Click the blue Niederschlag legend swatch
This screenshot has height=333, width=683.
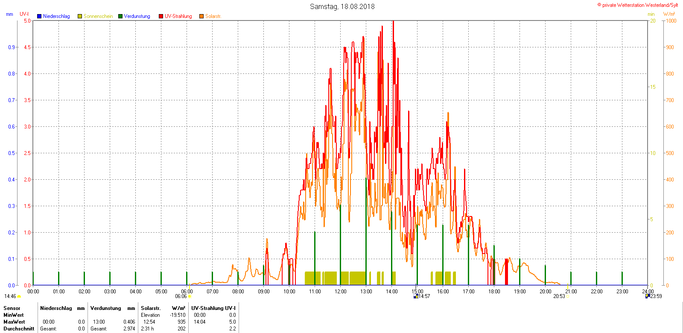pyautogui.click(x=39, y=16)
